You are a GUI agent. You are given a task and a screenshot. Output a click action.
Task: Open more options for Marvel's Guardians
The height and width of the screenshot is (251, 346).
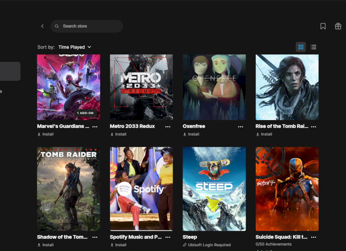[95, 127]
